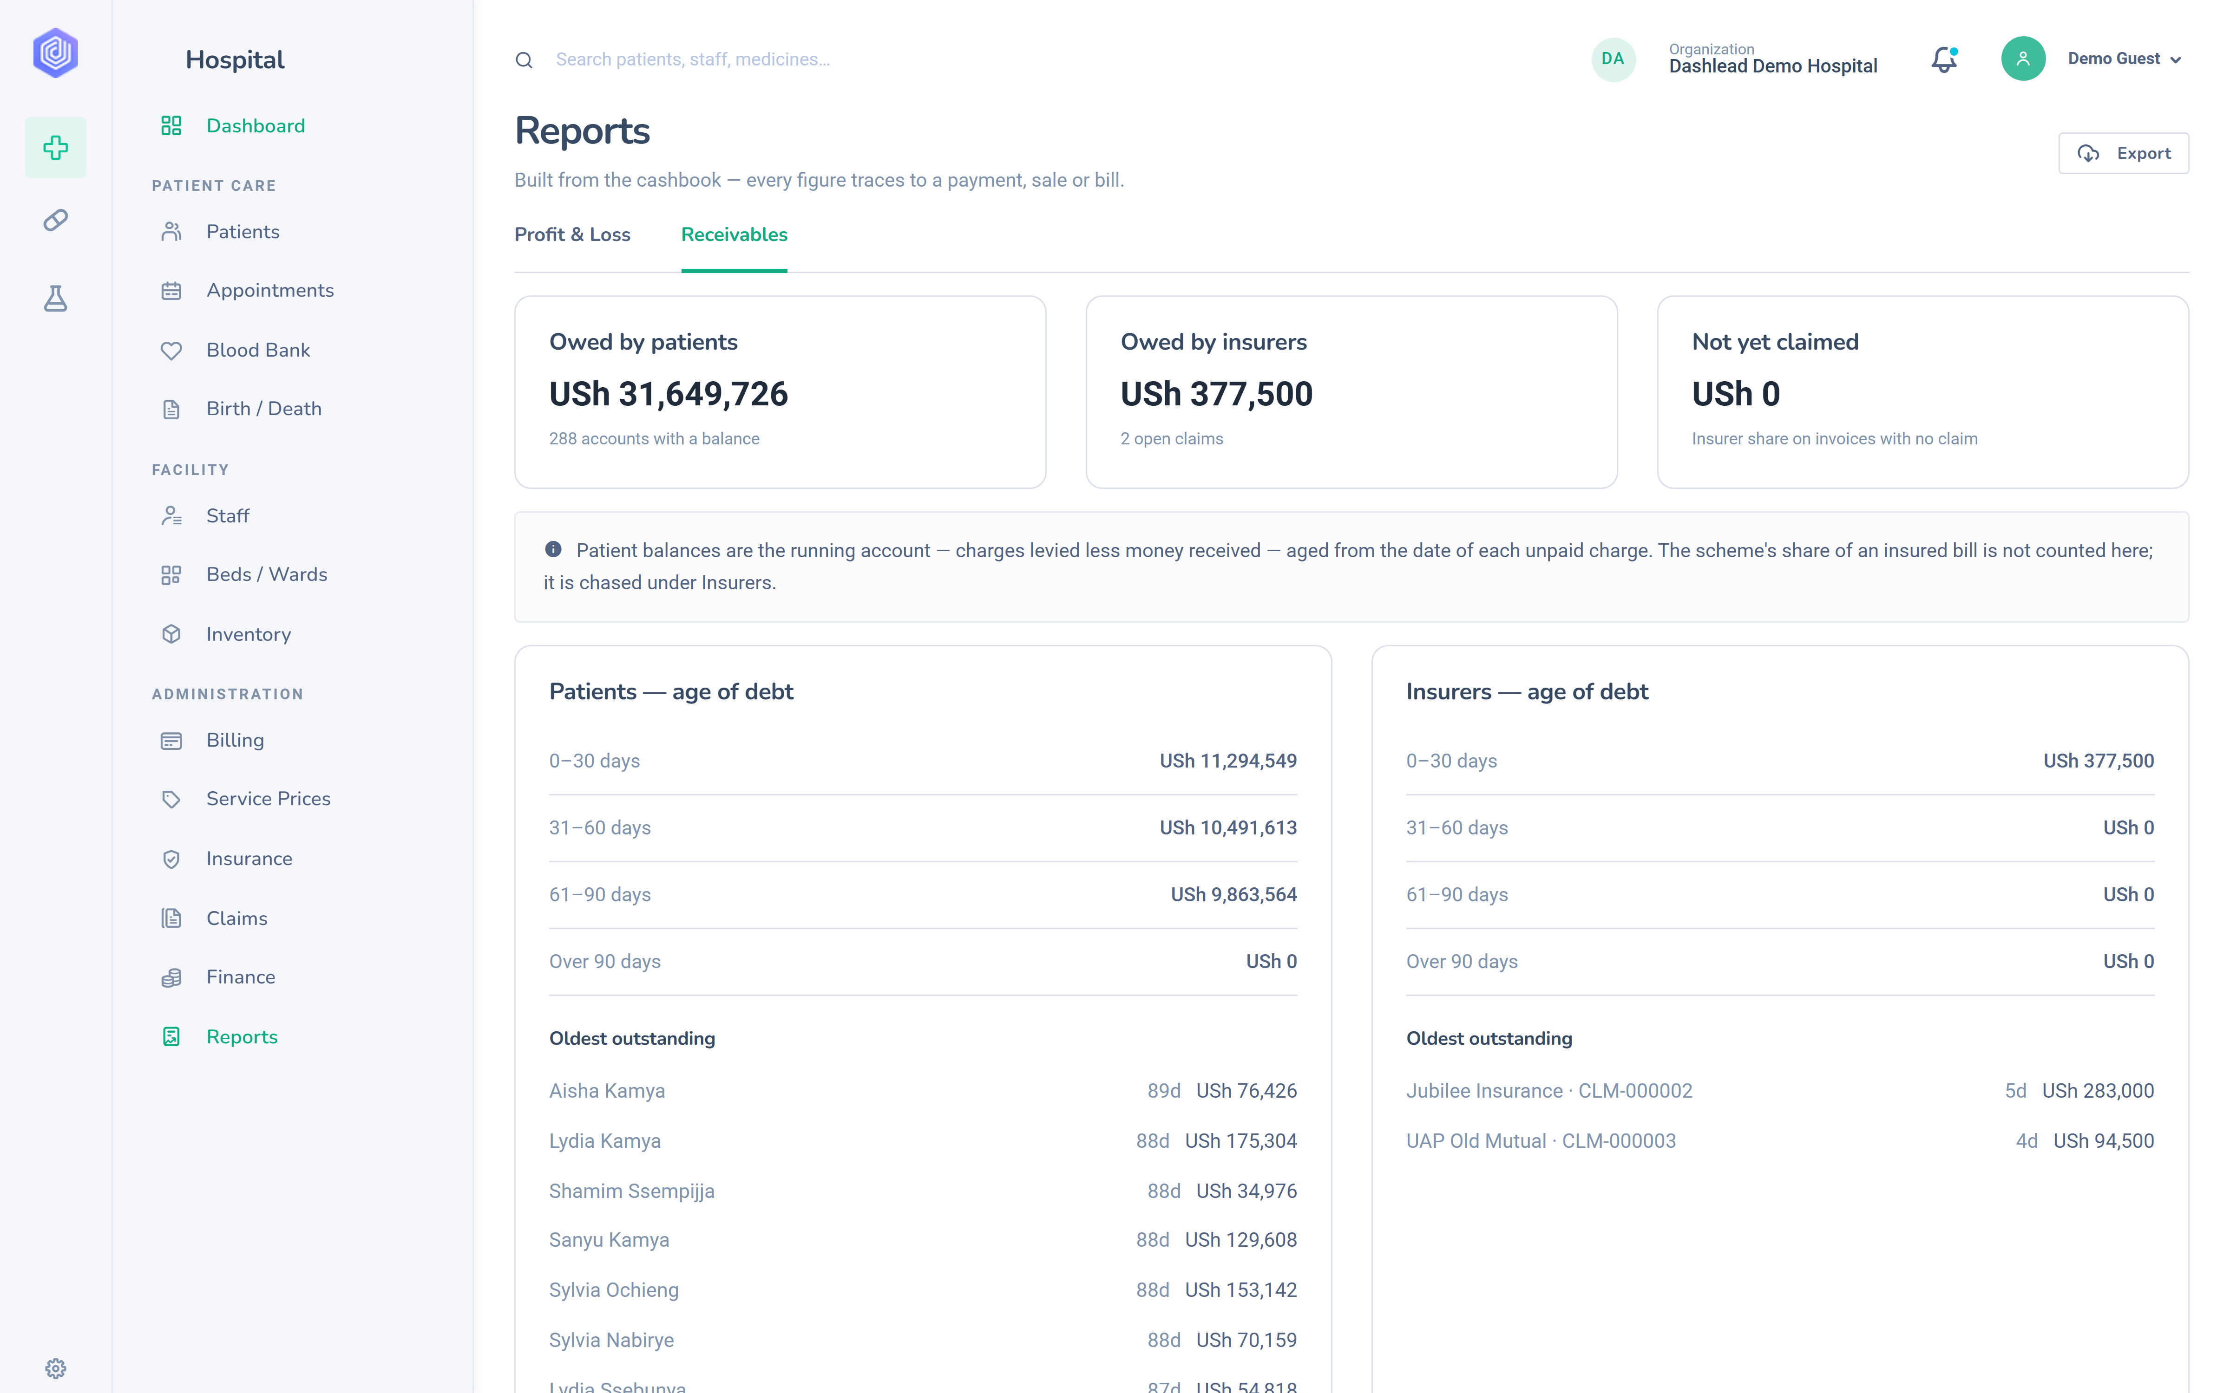The width and height of the screenshot is (2230, 1393).
Task: Click the Insurance shield icon
Action: pos(171,859)
